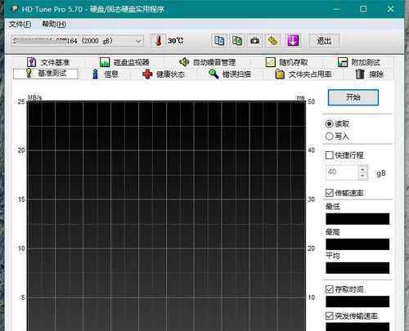
Task: Click the copy screenshot to clipboard icon
Action: (x=237, y=41)
